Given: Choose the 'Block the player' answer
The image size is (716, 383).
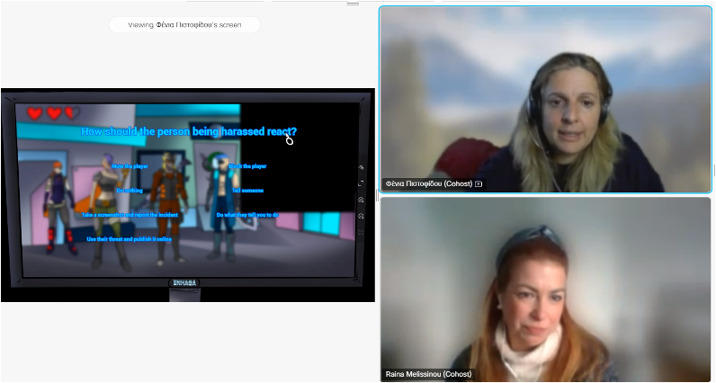Looking at the screenshot, I should click(247, 166).
